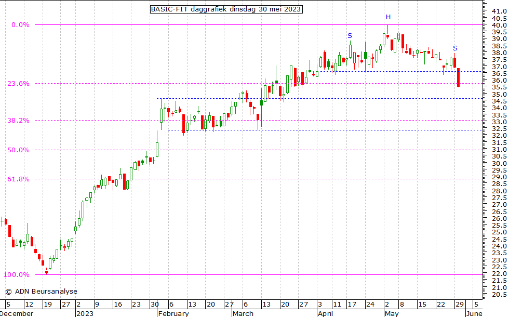Click the right S shoulder marker in late May
This screenshot has width=509, height=317.
pyautogui.click(x=455, y=48)
